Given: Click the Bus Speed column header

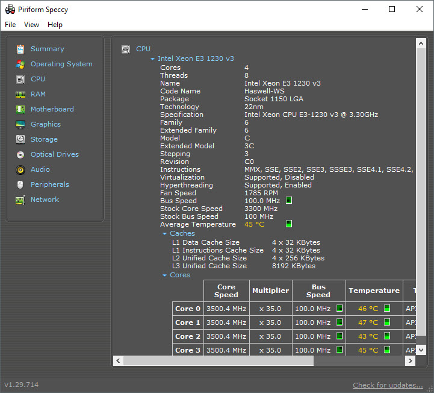Looking at the screenshot, I should point(318,291).
